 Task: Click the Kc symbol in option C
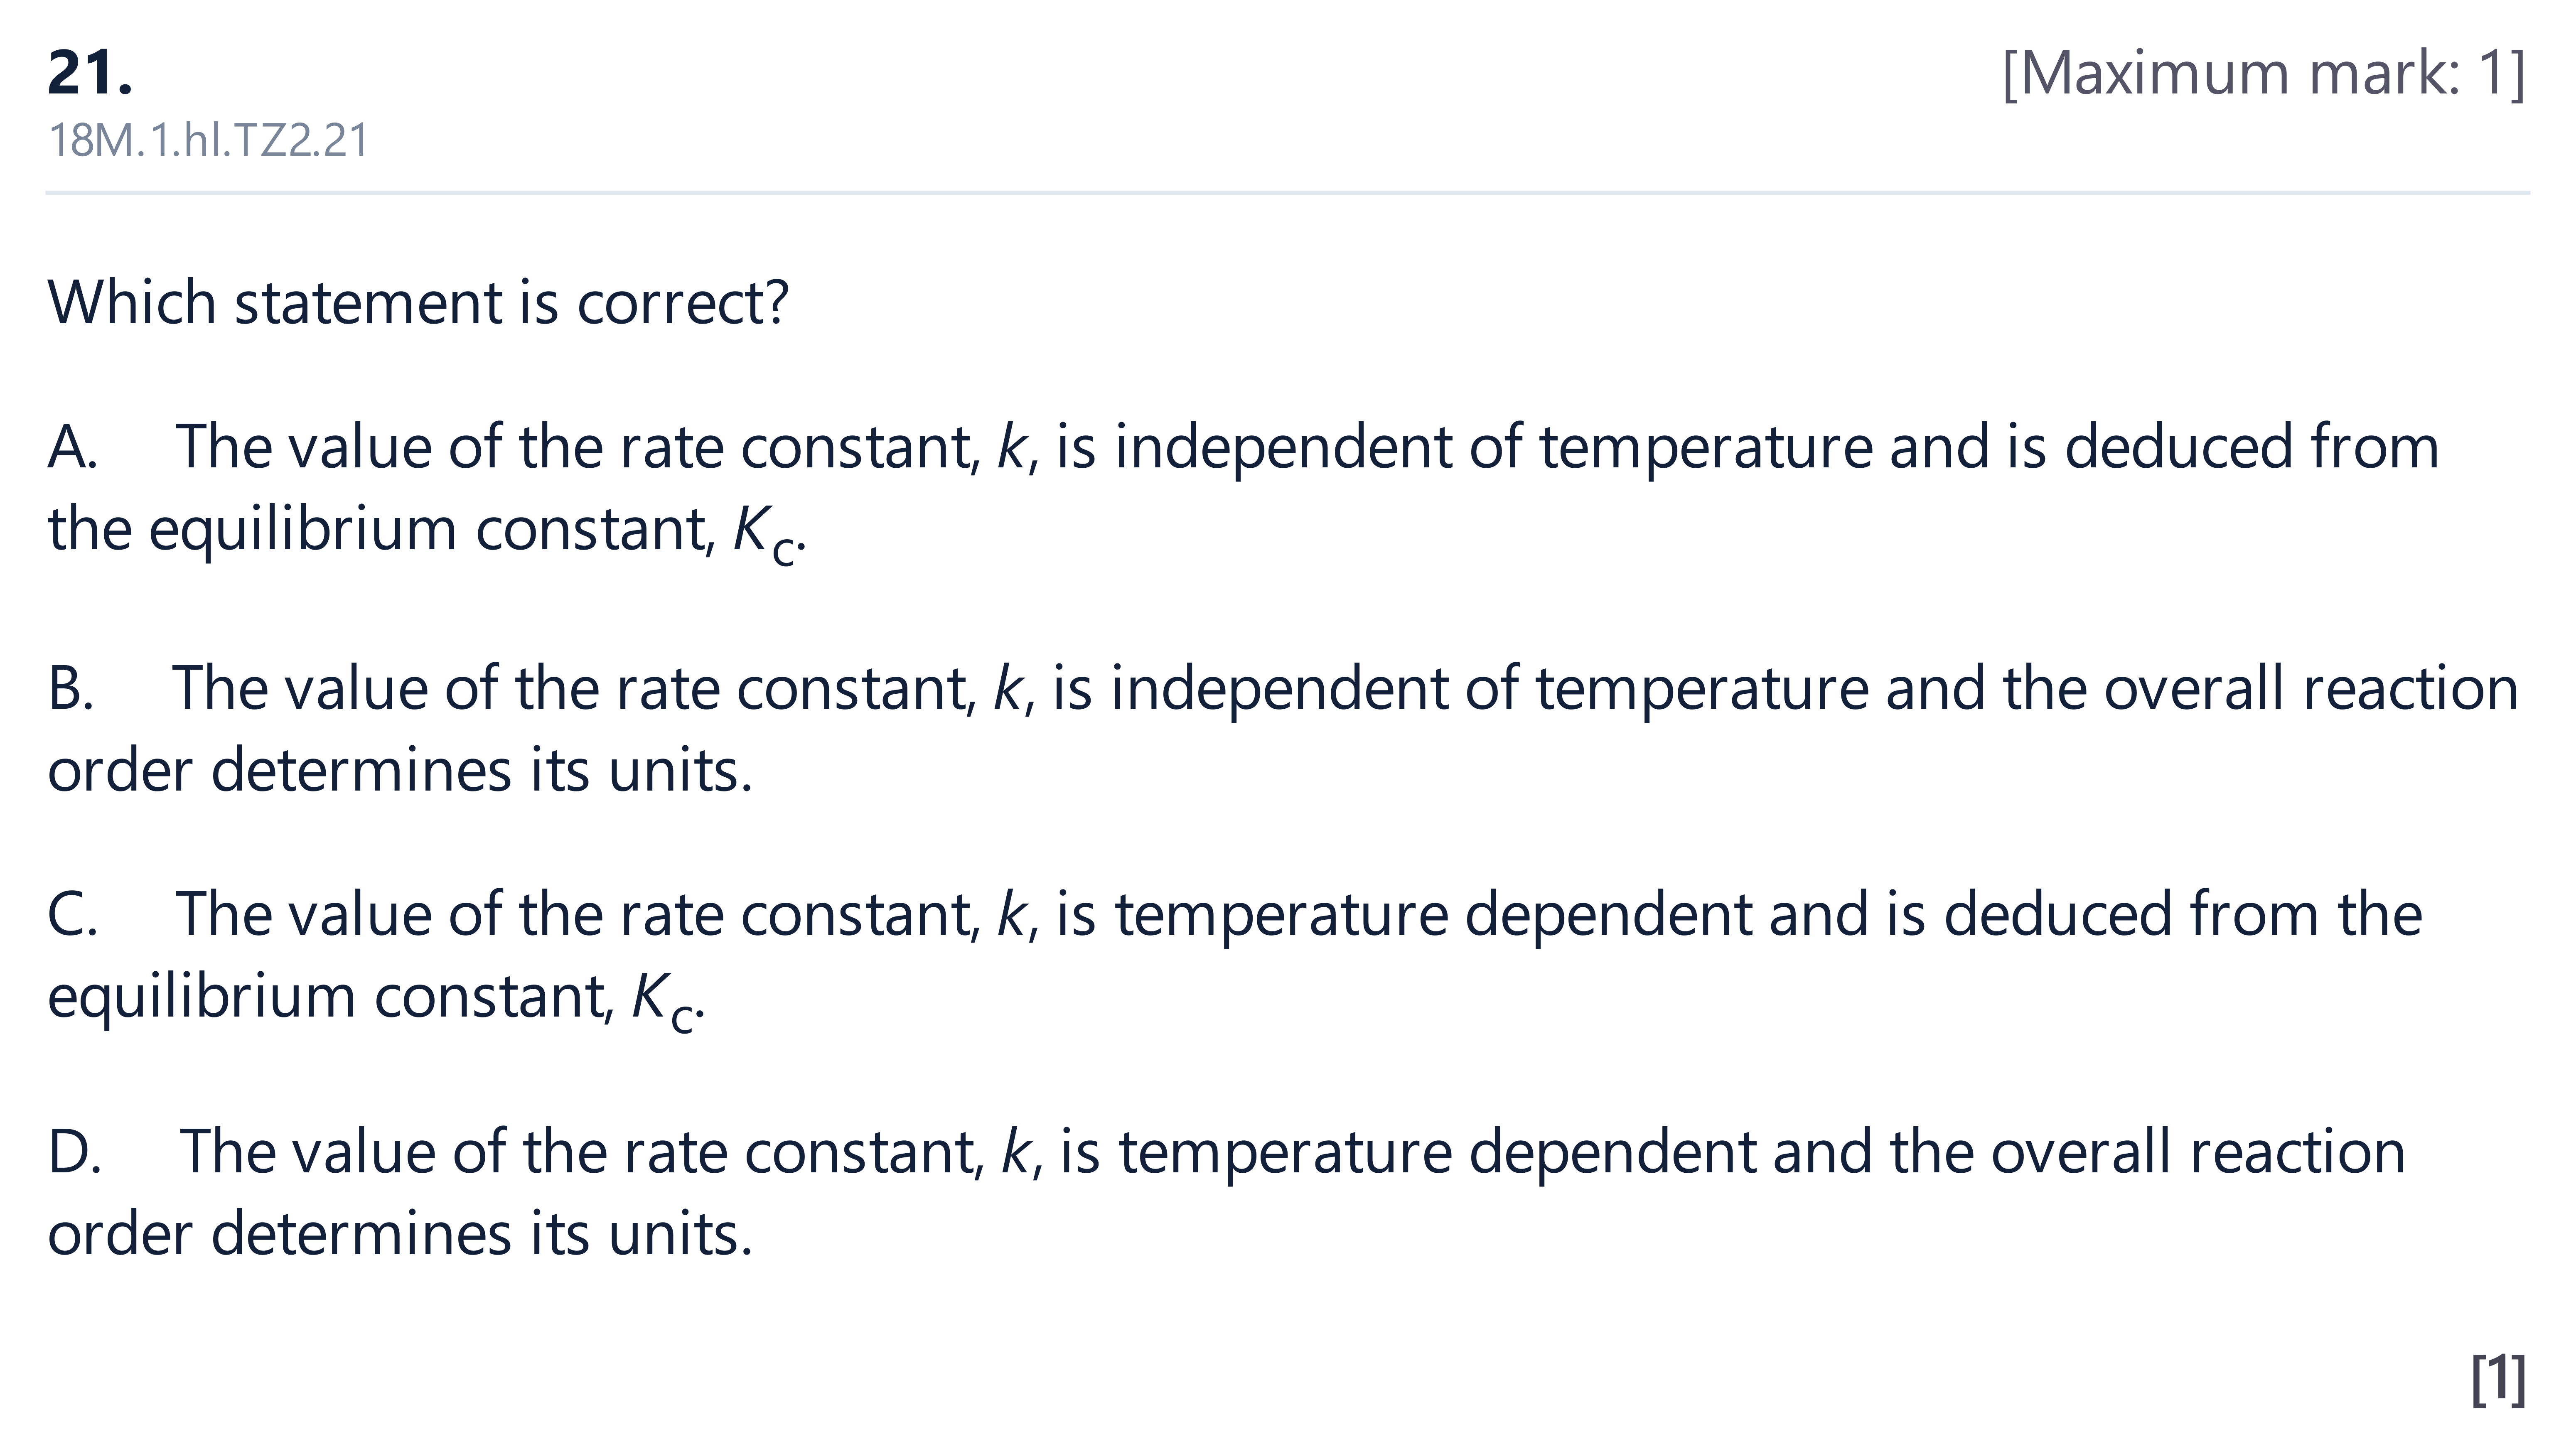point(664,1003)
